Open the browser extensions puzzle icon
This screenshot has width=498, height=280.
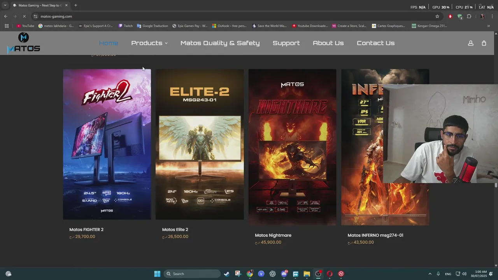pyautogui.click(x=469, y=16)
